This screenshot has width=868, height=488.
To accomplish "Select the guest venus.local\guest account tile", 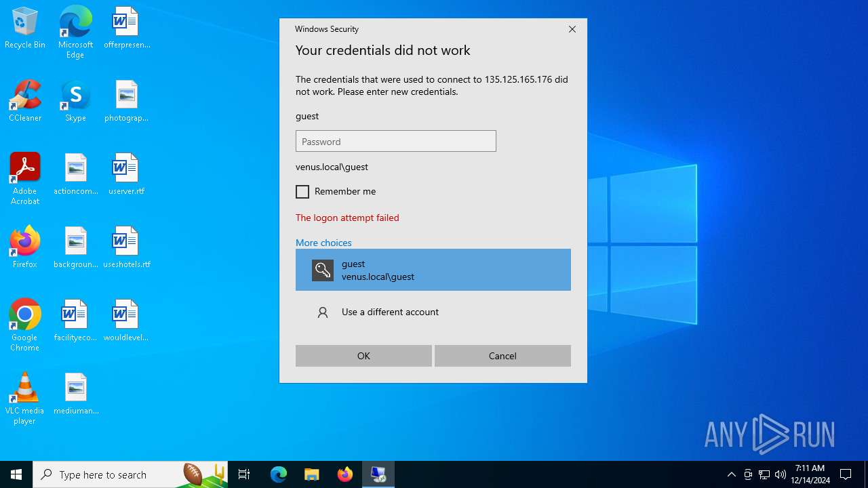I will point(433,270).
